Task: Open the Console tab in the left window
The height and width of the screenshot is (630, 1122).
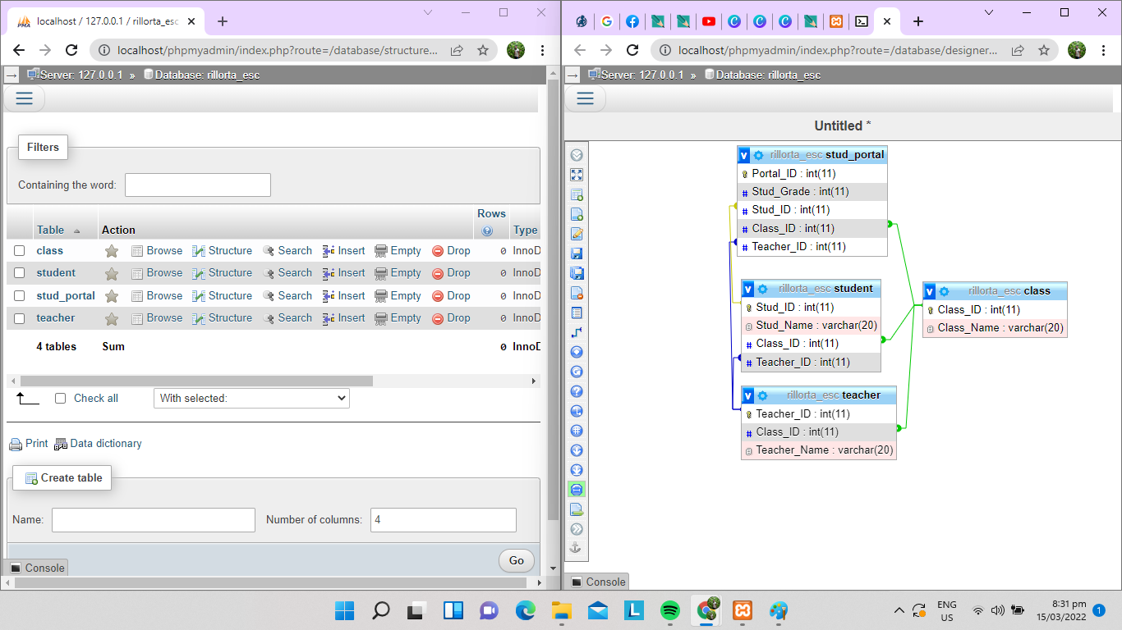Action: coord(37,568)
